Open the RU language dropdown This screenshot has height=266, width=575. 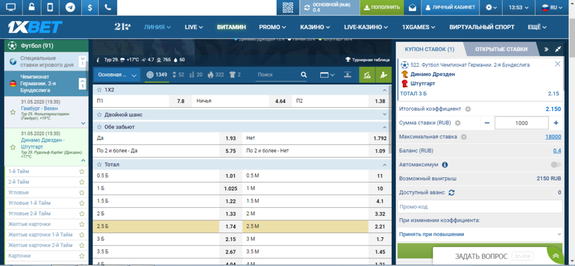pyautogui.click(x=553, y=7)
